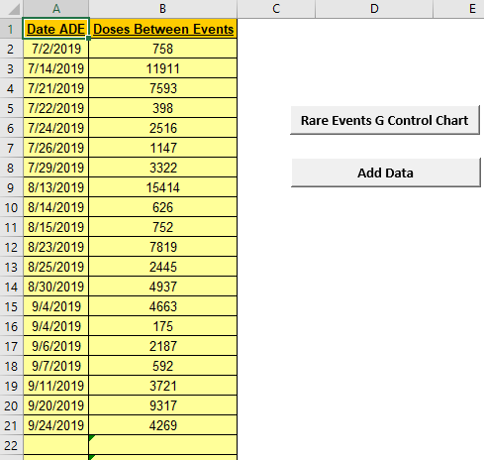Select row 1 header
Image resolution: width=484 pixels, height=460 pixels.
point(11,29)
